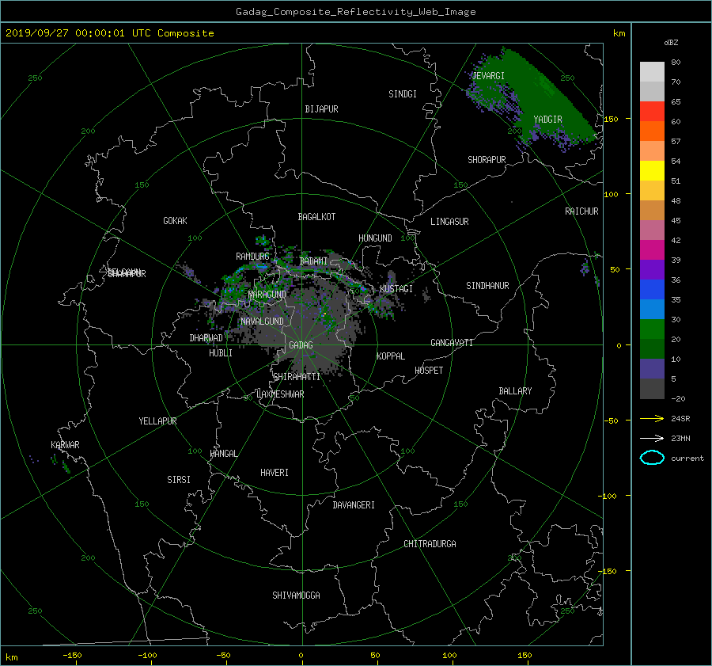Click the YADGIR city label
Image resolution: width=712 pixels, height=666 pixels.
(547, 119)
